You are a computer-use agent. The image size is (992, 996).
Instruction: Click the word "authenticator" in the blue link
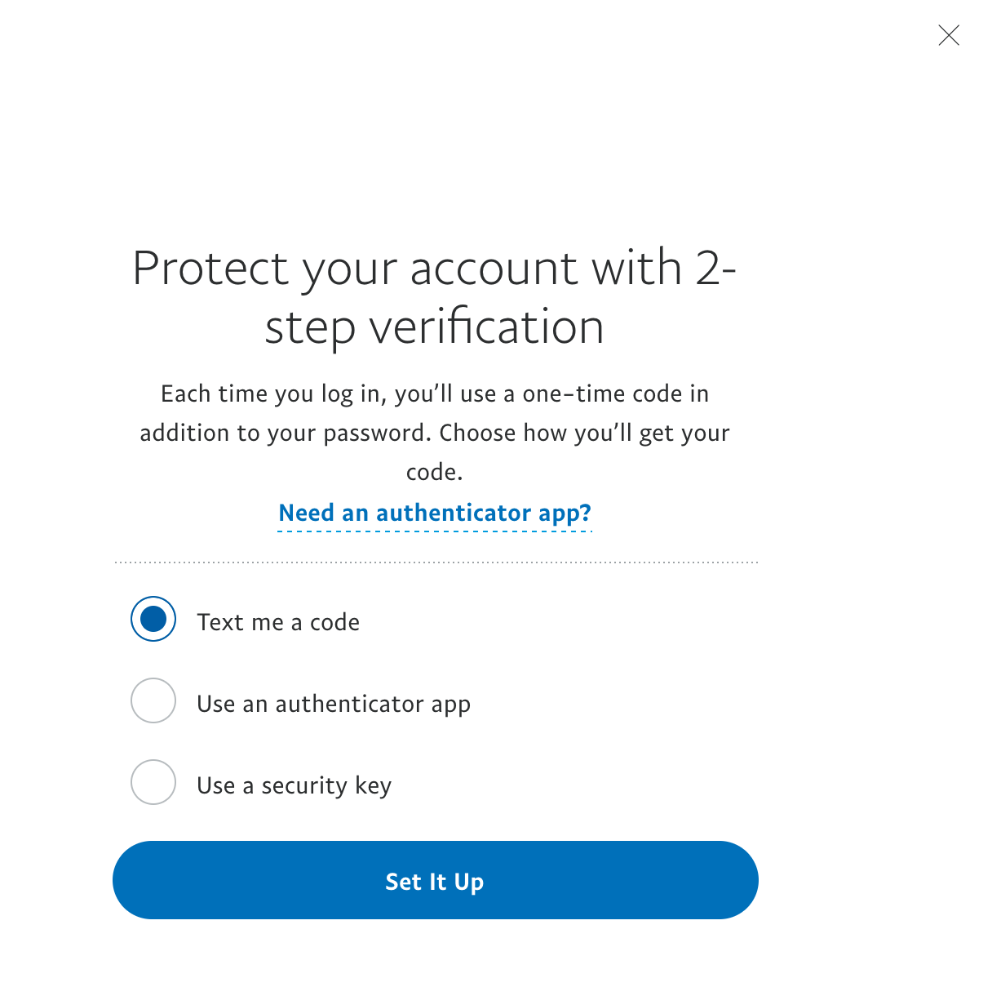pyautogui.click(x=454, y=514)
